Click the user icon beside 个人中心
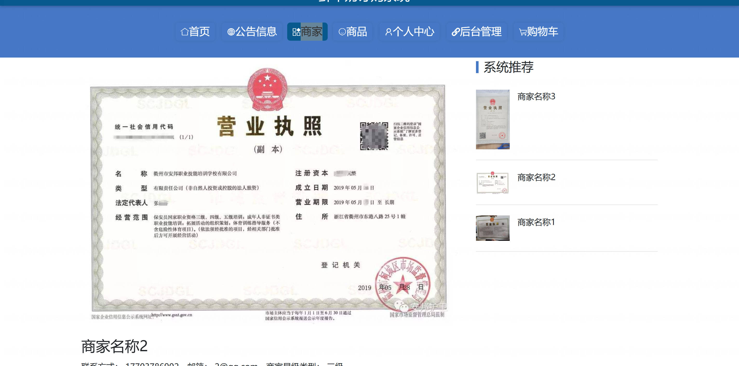739x366 pixels. [388, 32]
